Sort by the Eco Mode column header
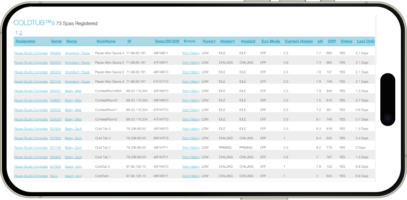Viewport: 407px width, 200px height. coord(271,41)
